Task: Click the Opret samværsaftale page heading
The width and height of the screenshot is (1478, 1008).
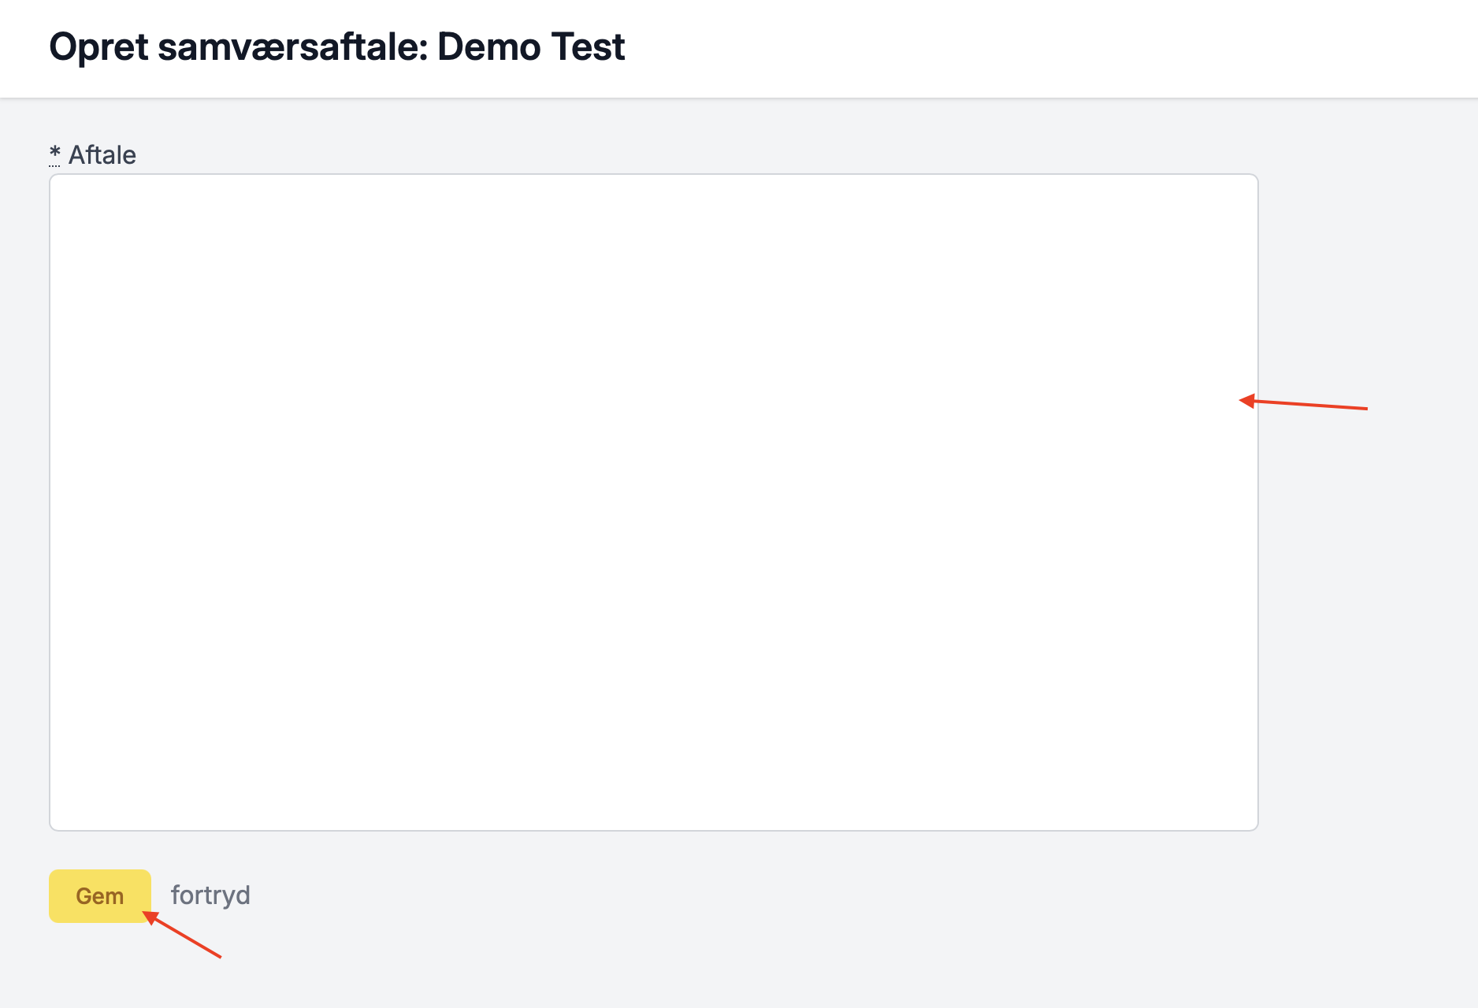Action: click(336, 47)
